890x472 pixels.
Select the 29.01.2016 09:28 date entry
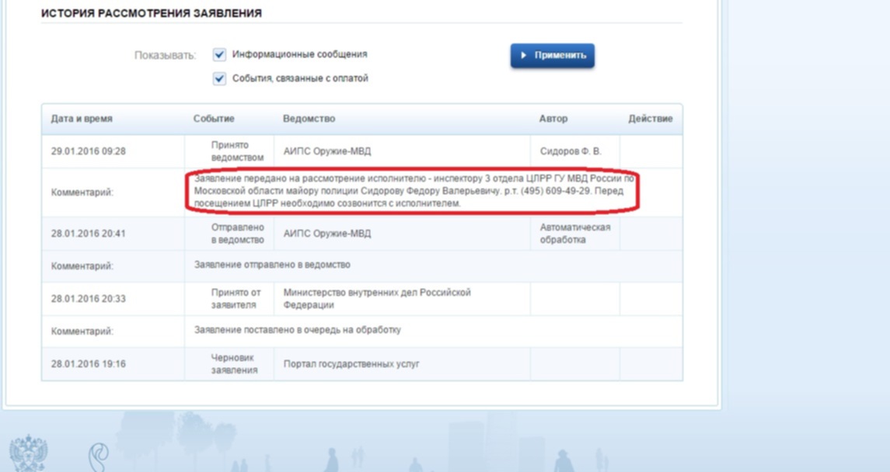88,151
